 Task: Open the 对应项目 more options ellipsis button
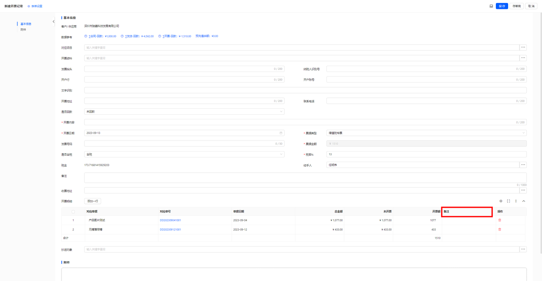pyautogui.click(x=523, y=47)
